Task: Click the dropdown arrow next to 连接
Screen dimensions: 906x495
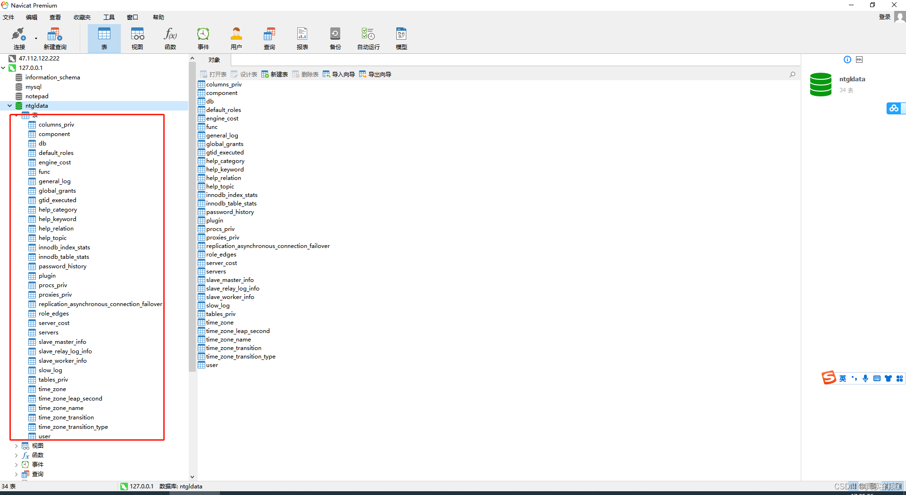Action: coord(36,39)
